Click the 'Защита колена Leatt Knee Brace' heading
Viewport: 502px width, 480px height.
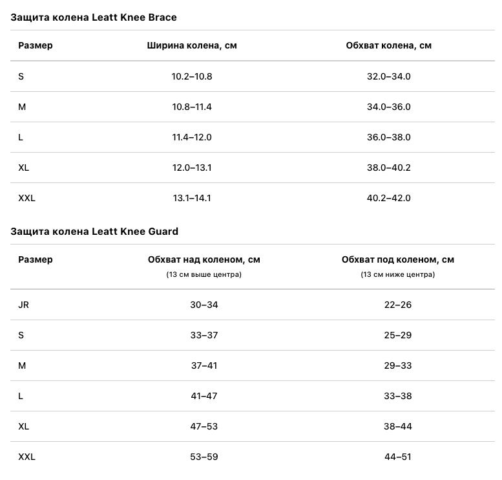coord(94,17)
